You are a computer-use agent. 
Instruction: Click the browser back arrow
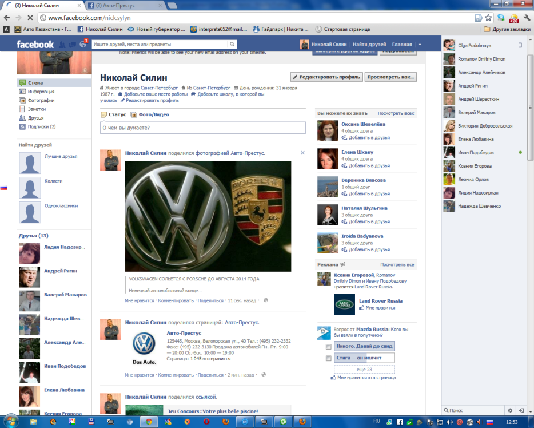coord(7,18)
